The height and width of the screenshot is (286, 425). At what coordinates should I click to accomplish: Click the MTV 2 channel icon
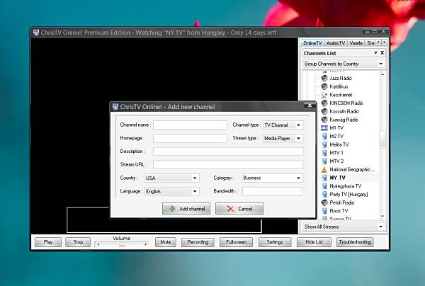click(324, 161)
